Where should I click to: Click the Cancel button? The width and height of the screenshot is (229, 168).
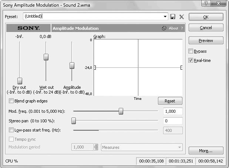pyautogui.click(x=206, y=28)
